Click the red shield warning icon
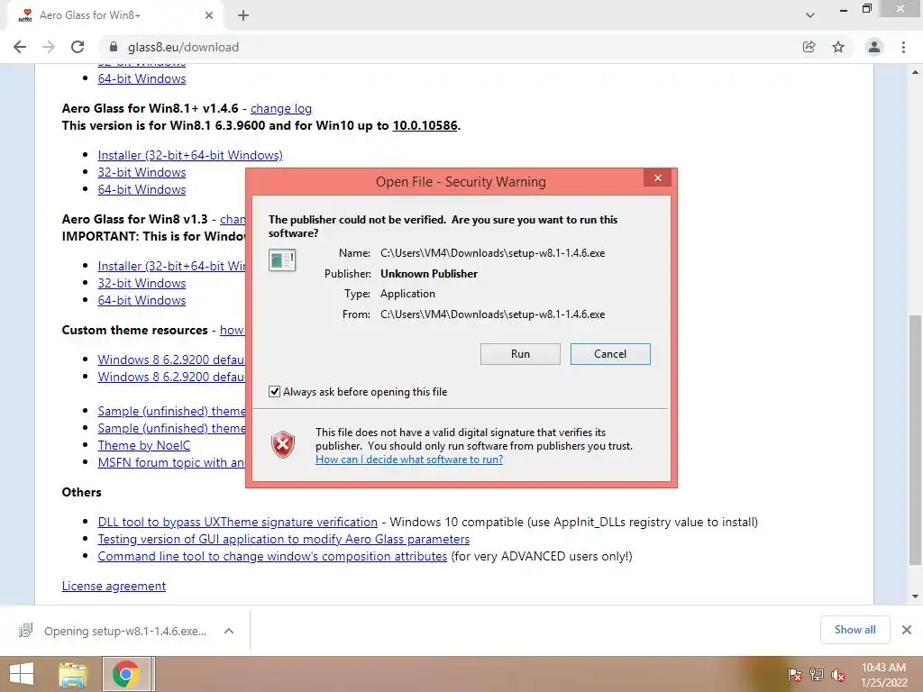This screenshot has width=923, height=692. coord(282,445)
